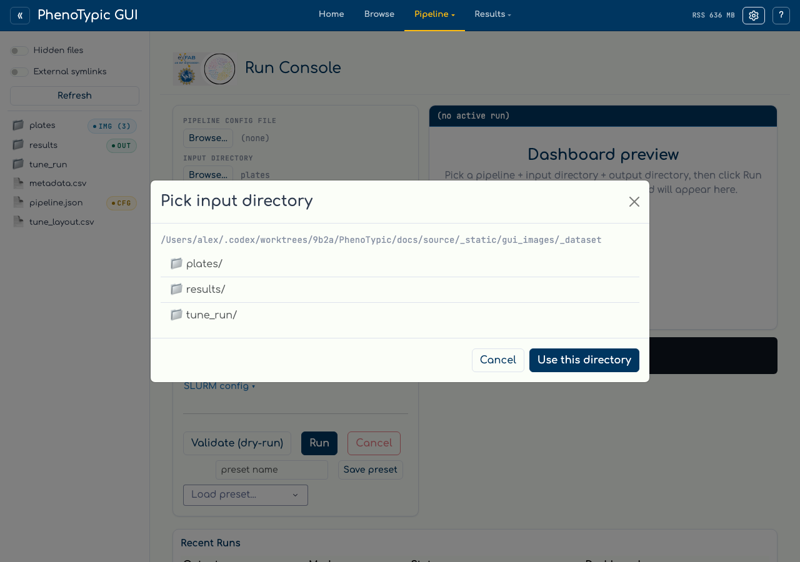
Task: Click sidebar plates folder icon
Action: click(18, 126)
